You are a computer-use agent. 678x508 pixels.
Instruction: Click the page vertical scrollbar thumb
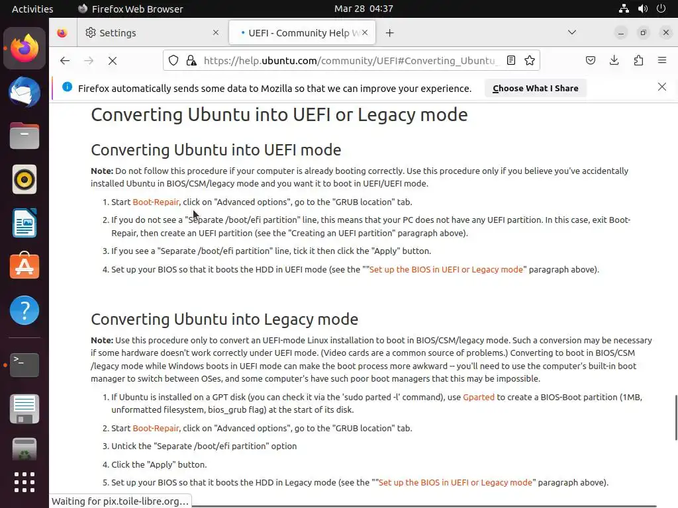pyautogui.click(x=676, y=417)
